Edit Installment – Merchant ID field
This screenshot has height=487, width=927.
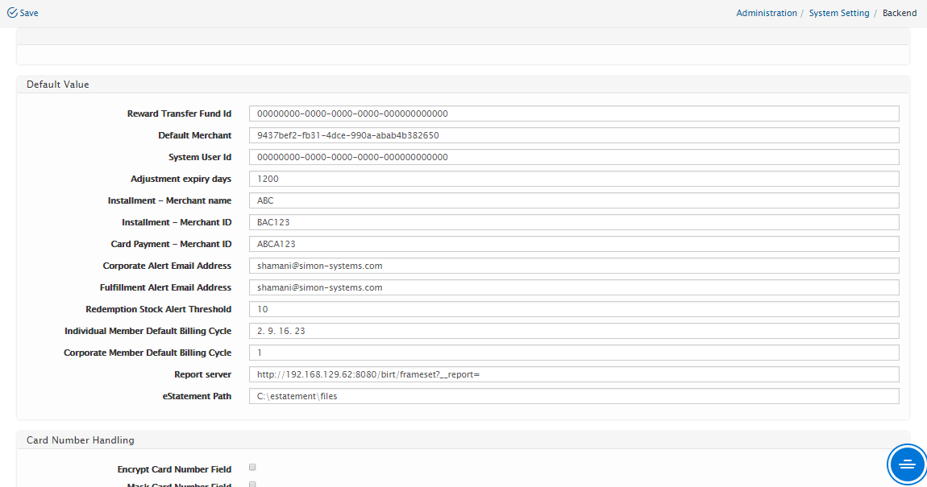point(573,222)
